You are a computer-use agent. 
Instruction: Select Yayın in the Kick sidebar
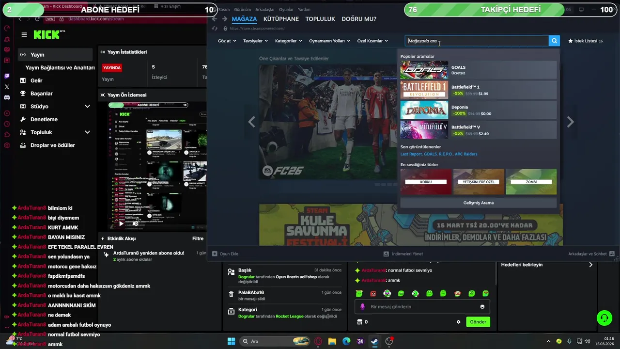pos(55,55)
